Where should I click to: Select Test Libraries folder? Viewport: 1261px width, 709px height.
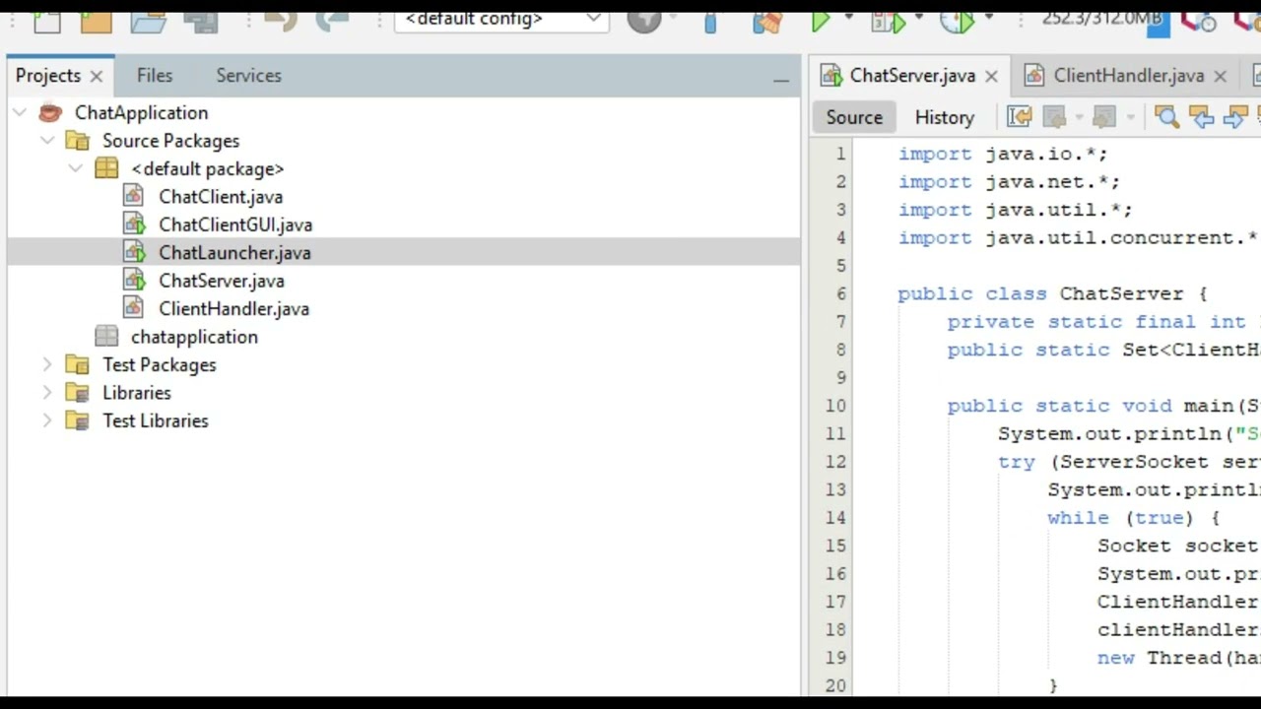155,420
